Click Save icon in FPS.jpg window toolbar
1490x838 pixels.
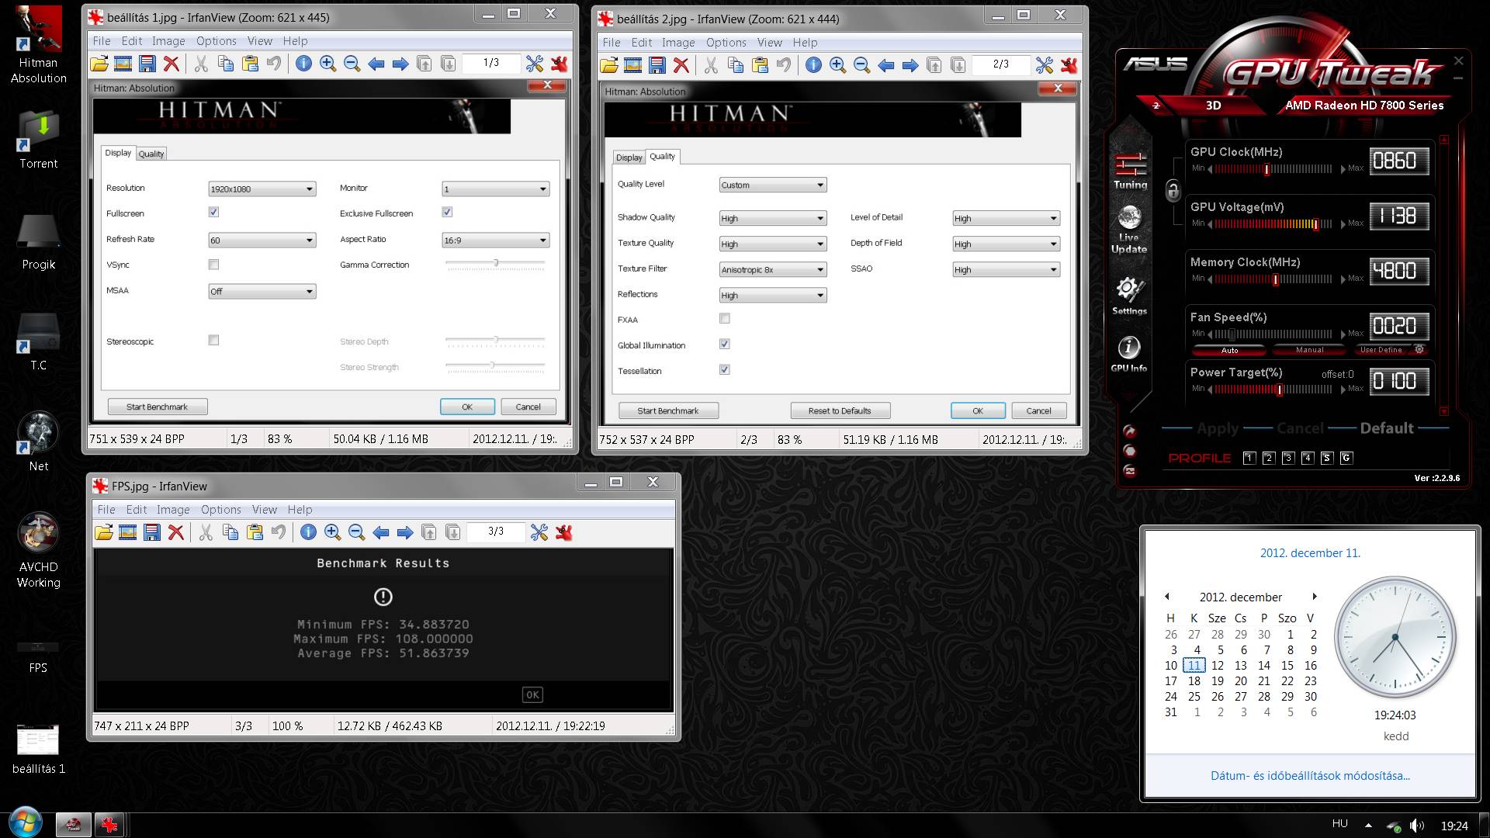[x=152, y=532]
